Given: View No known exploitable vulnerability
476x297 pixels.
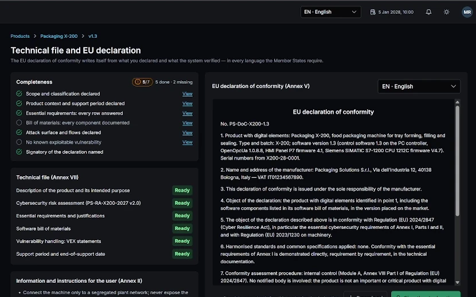Looking at the screenshot, I should coord(188,142).
